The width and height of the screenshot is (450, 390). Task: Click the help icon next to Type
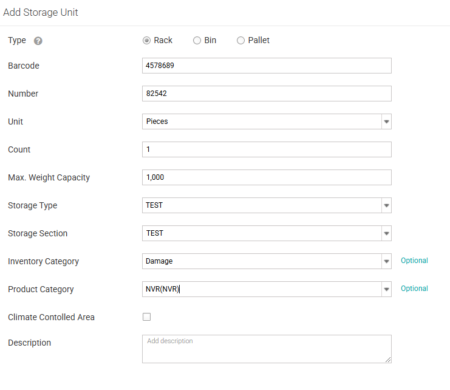38,41
